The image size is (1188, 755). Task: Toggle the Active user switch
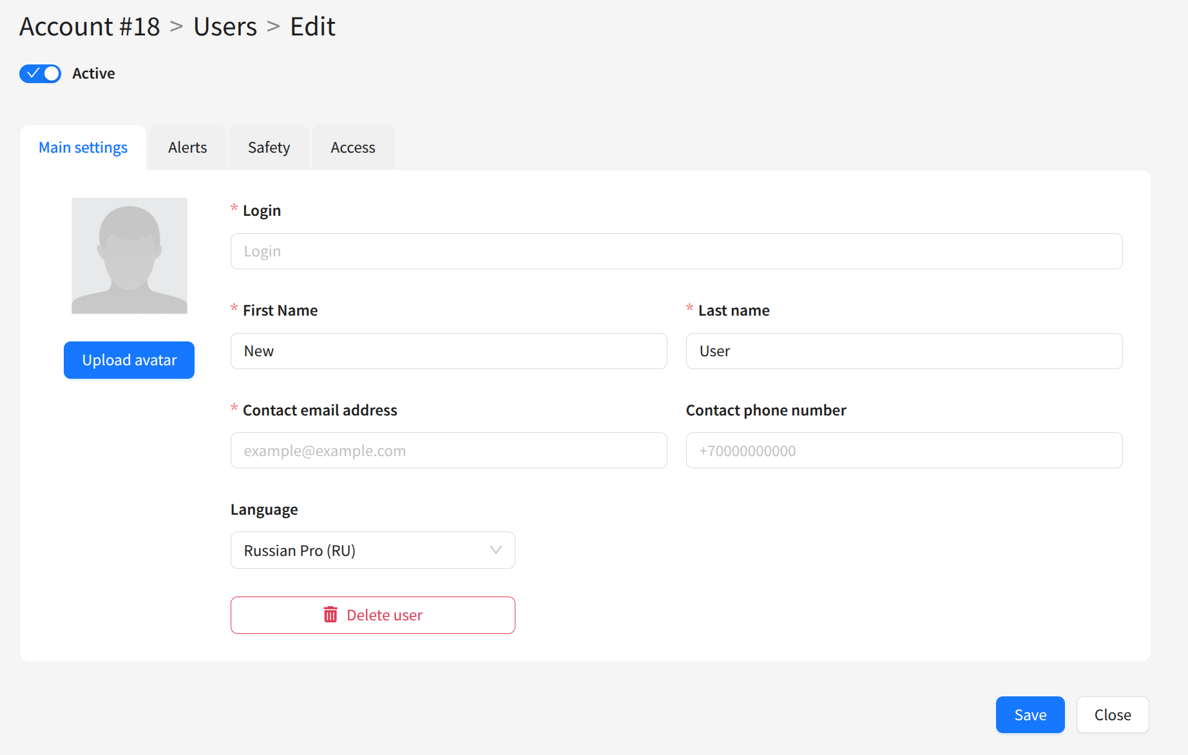click(x=40, y=74)
